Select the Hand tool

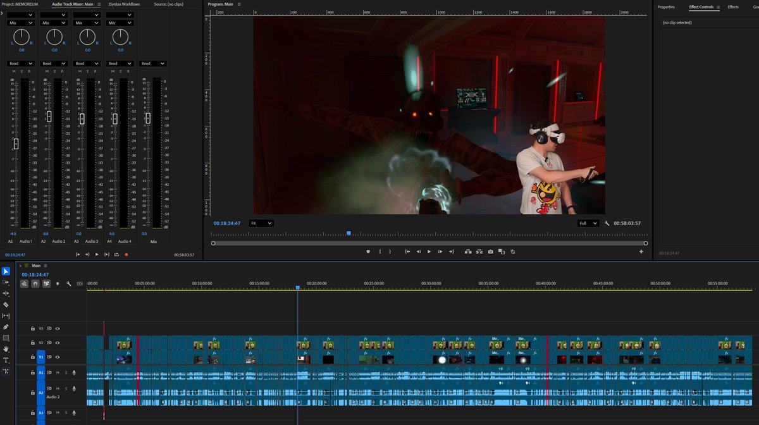6,349
